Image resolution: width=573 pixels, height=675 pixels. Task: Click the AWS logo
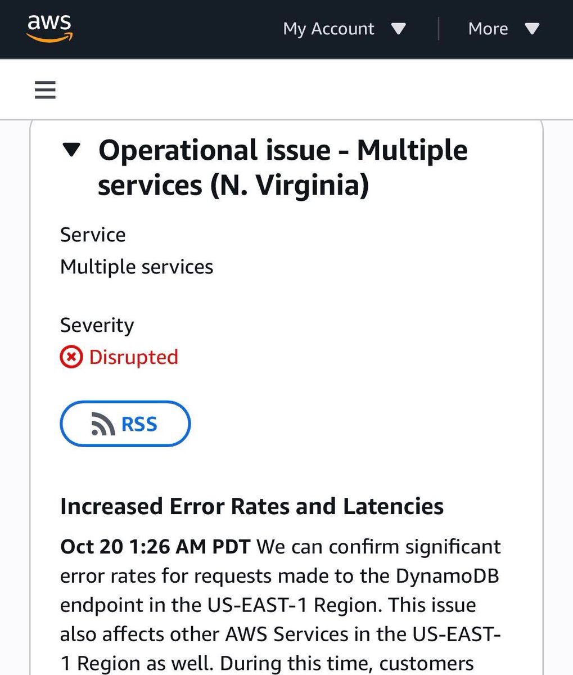click(49, 28)
